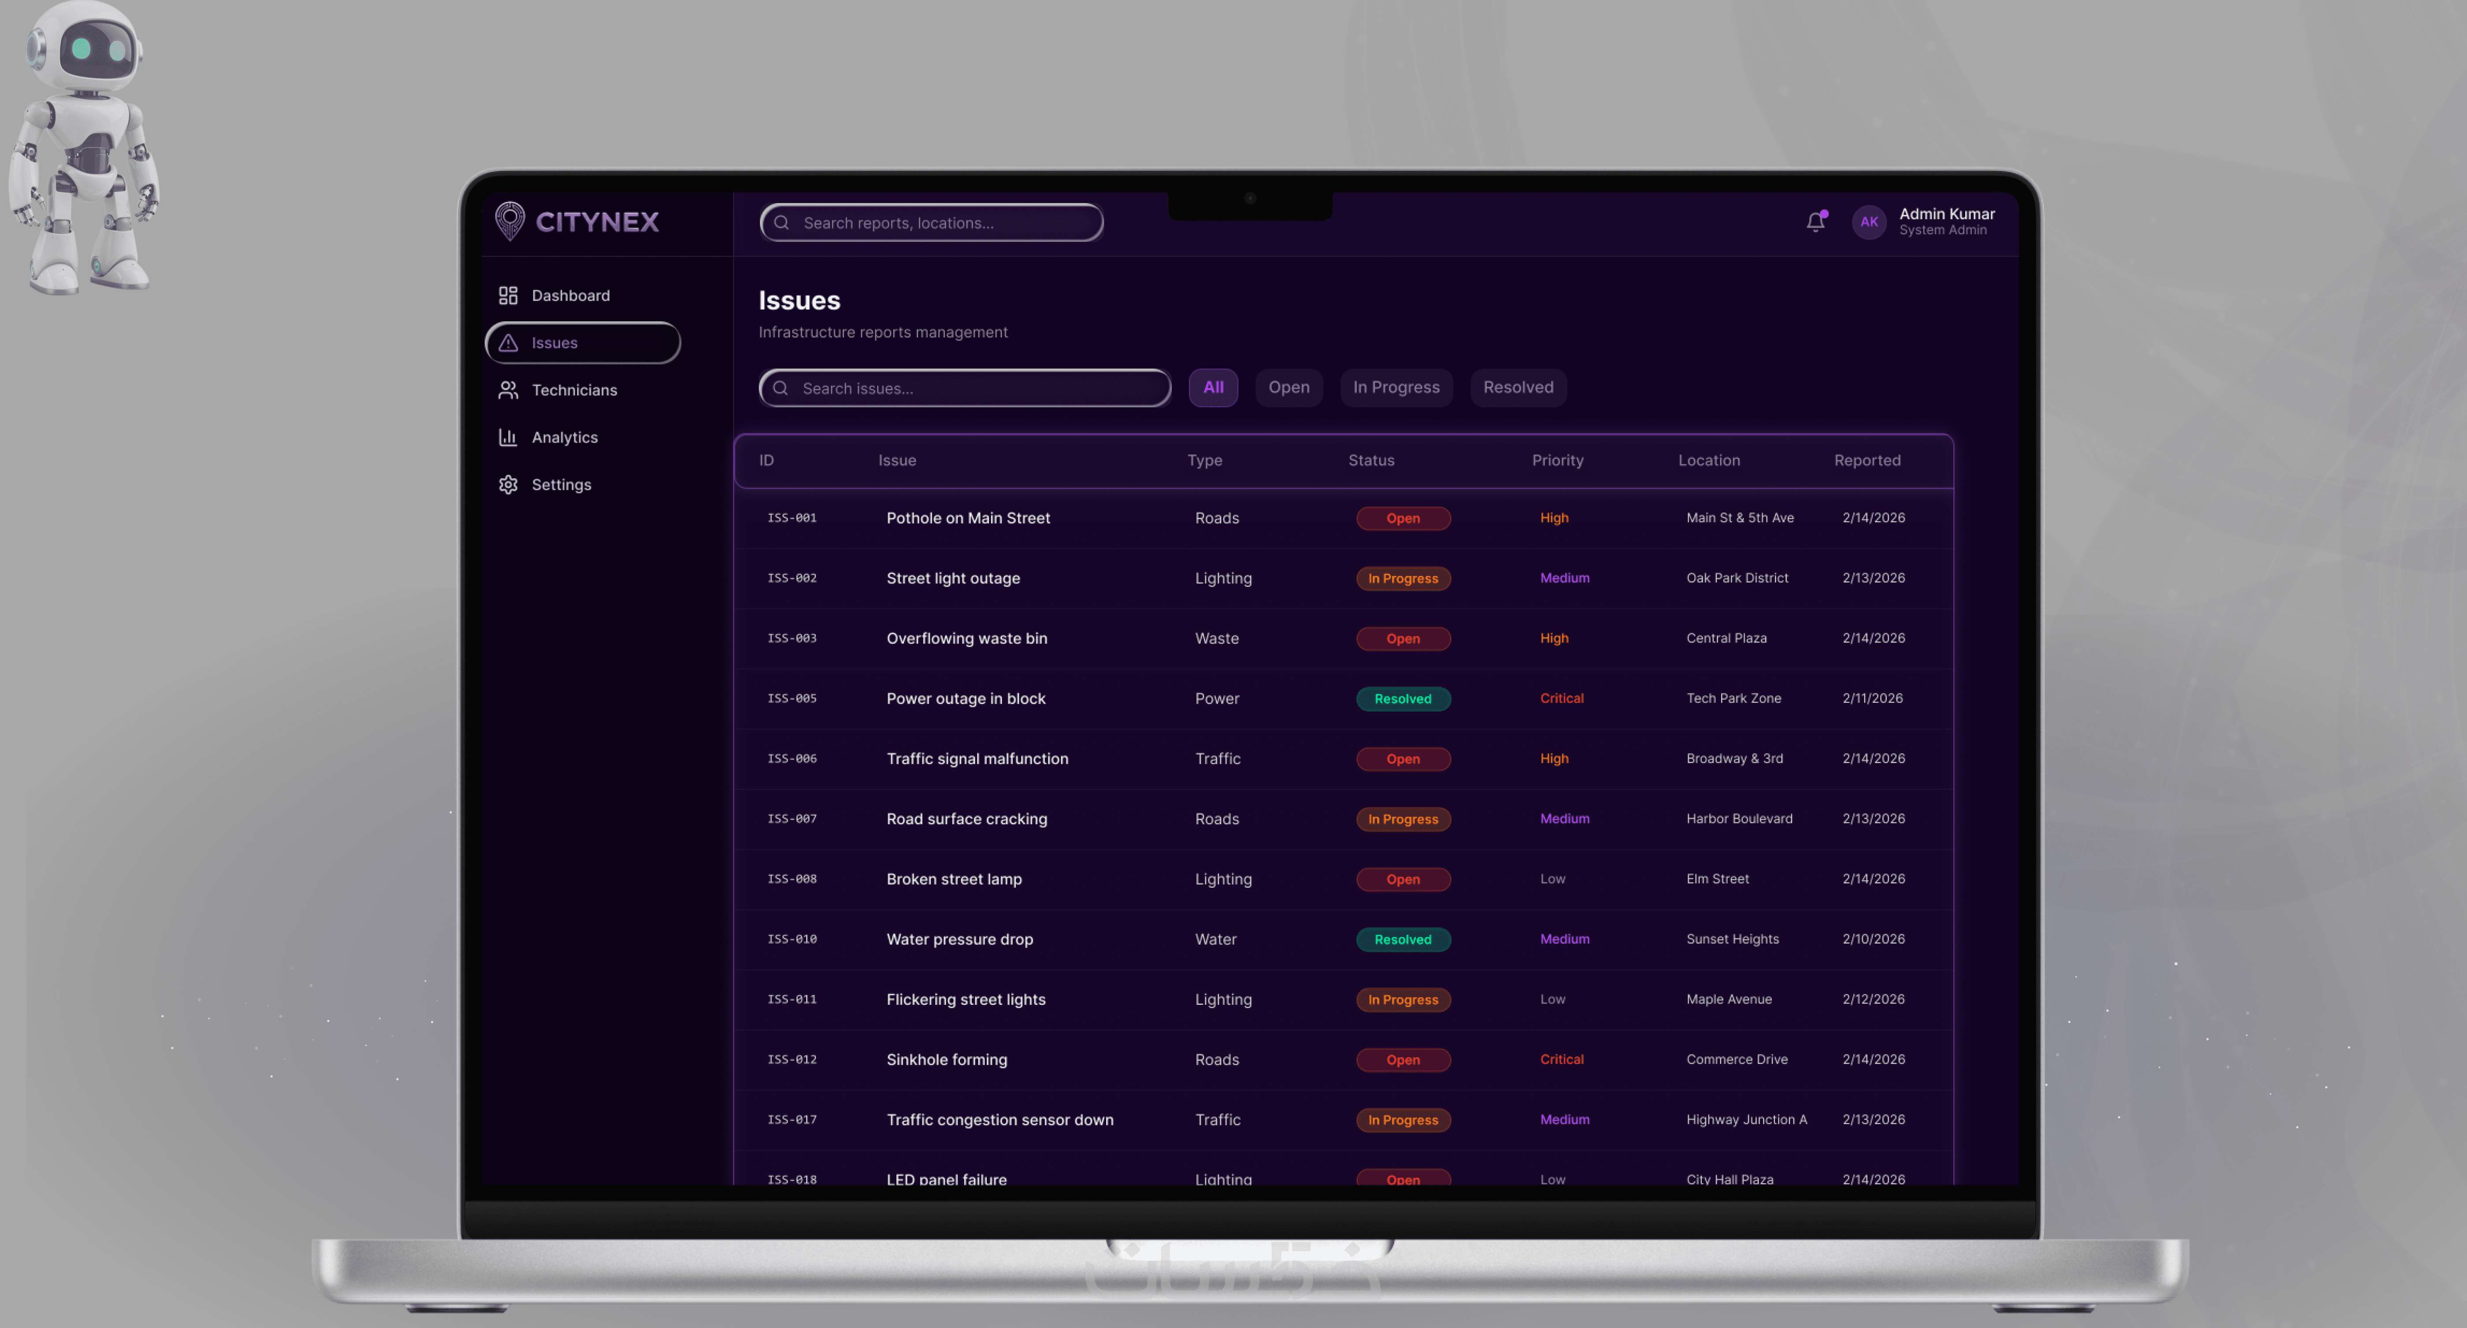Switch to the Resolved filter
Screen dimensions: 2467x1328
(x=1518, y=387)
